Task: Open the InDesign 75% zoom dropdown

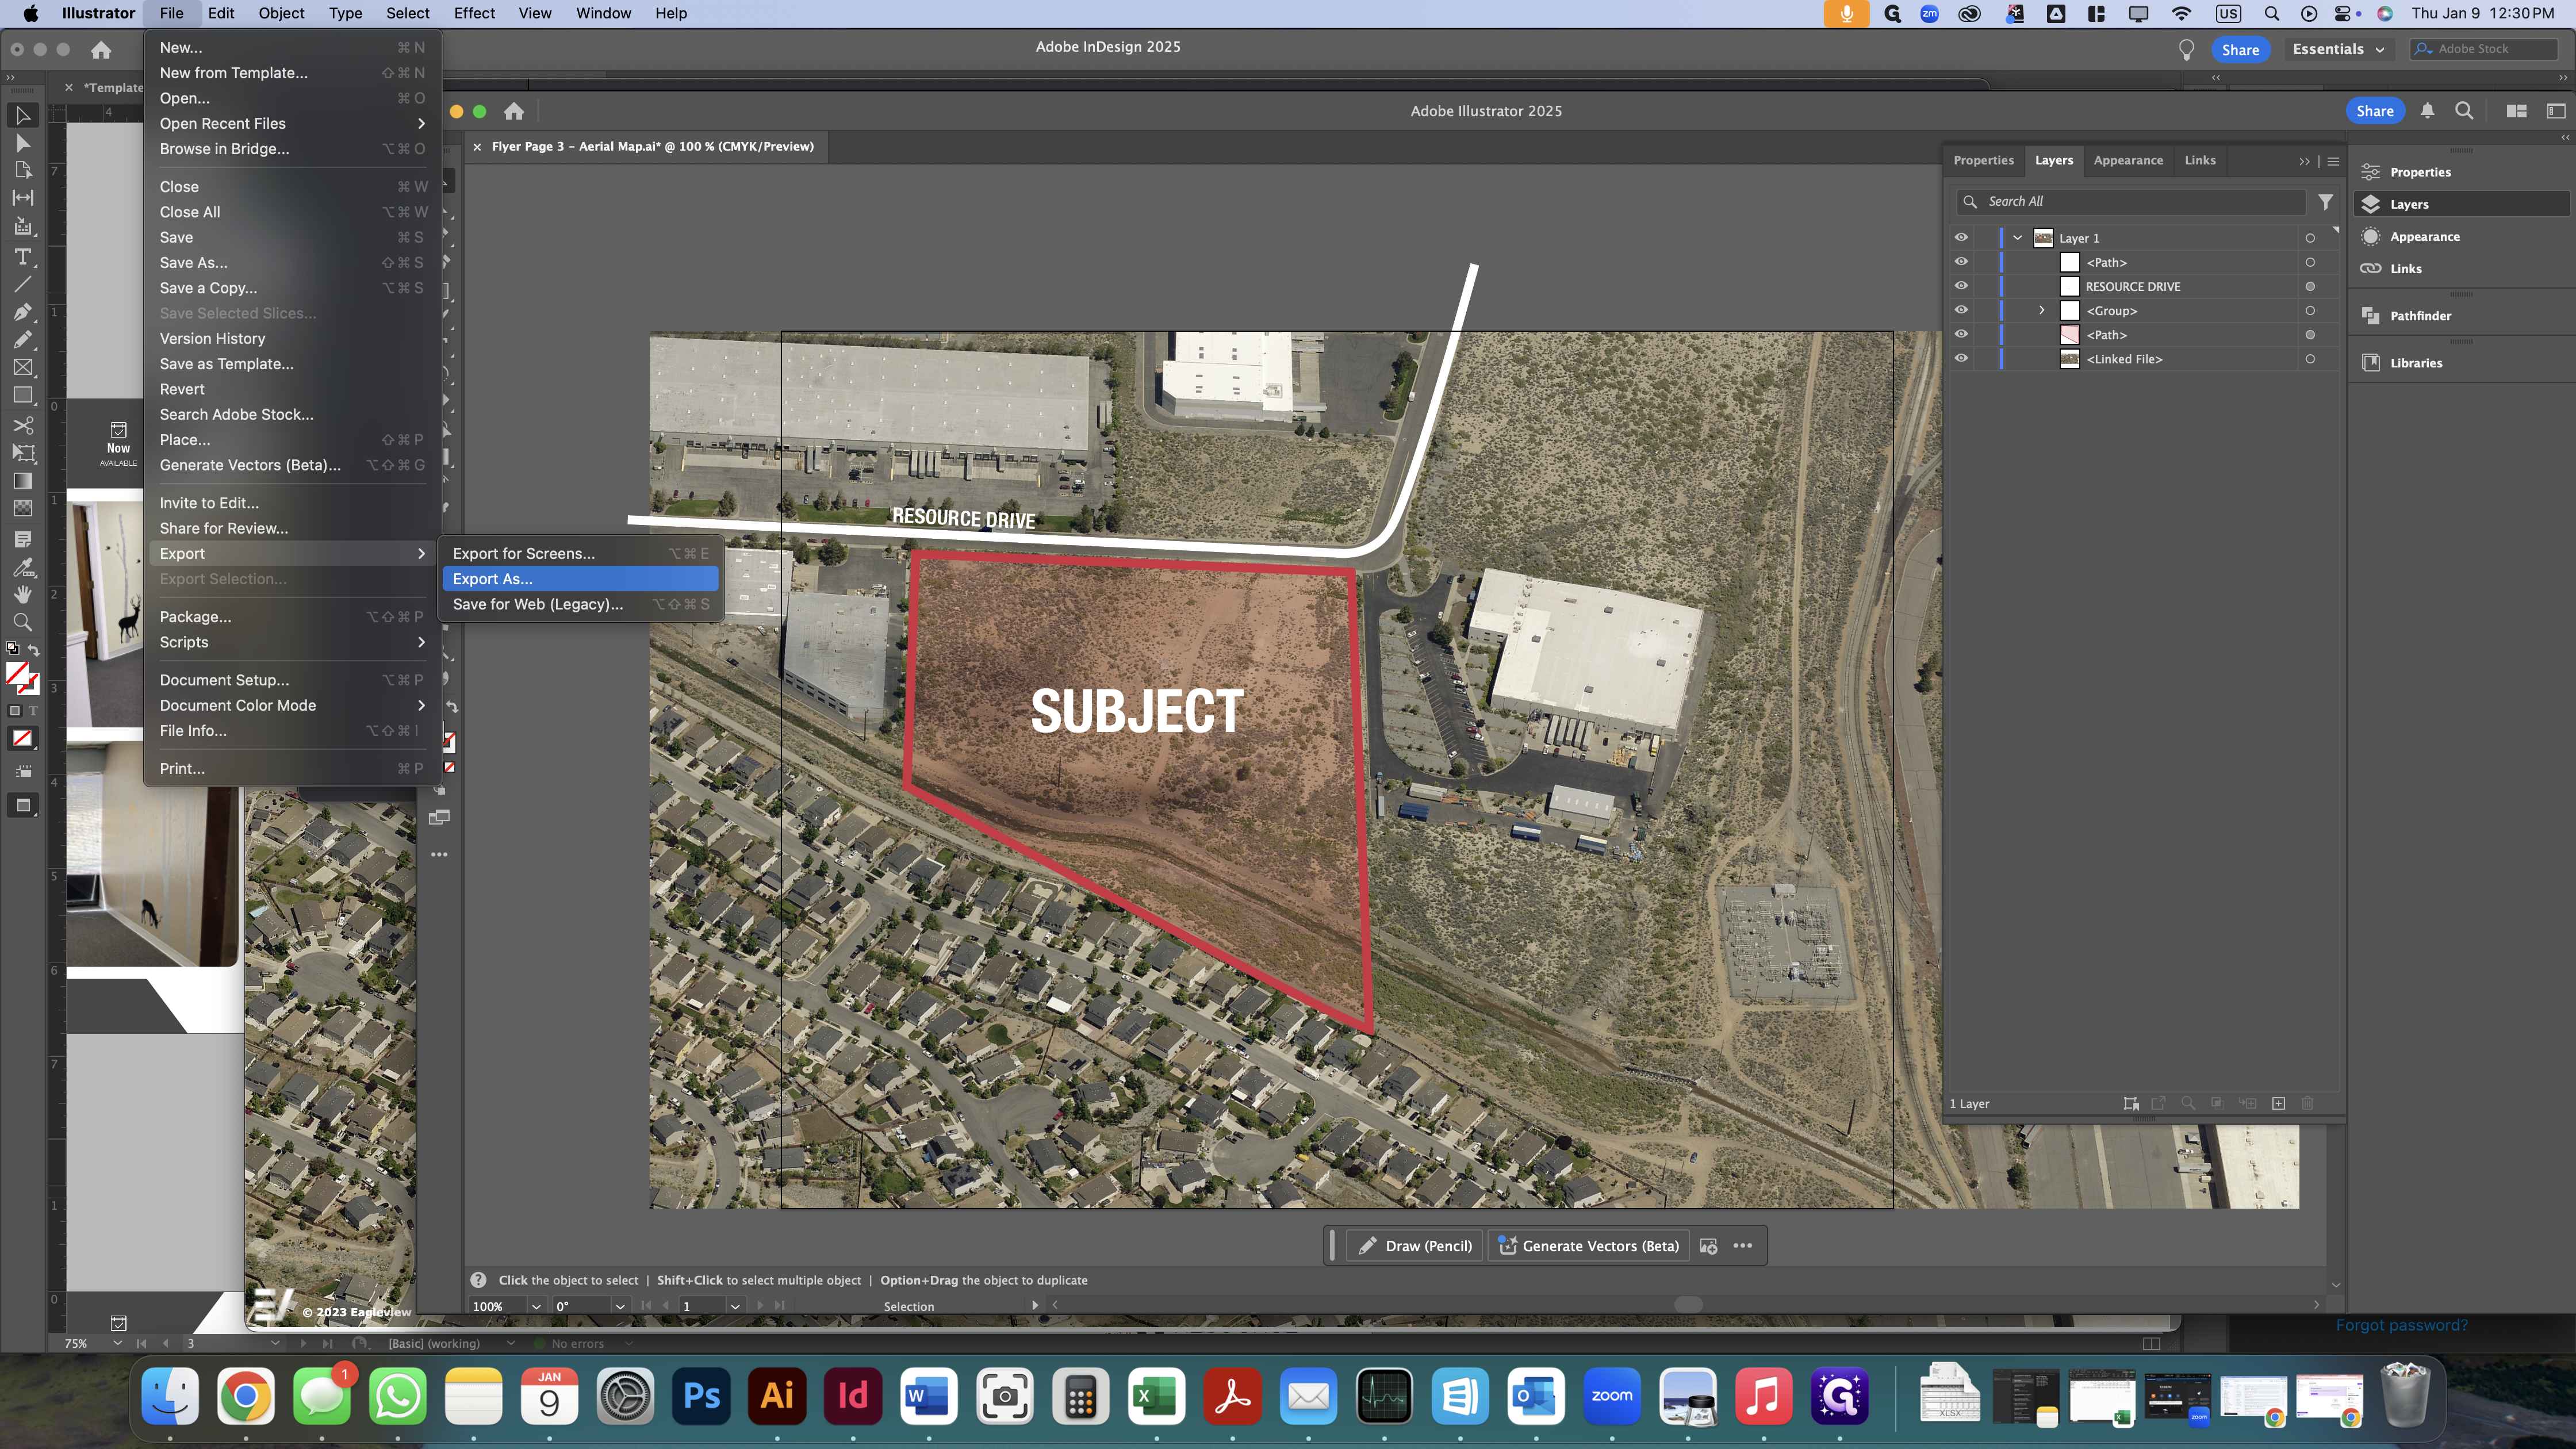Action: pos(118,1343)
